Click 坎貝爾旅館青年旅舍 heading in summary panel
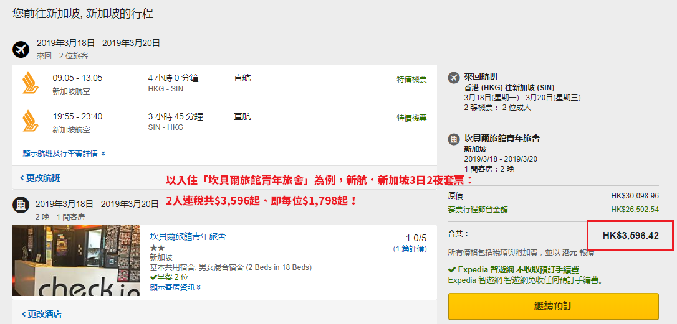The height and width of the screenshot is (324, 677). click(x=502, y=138)
